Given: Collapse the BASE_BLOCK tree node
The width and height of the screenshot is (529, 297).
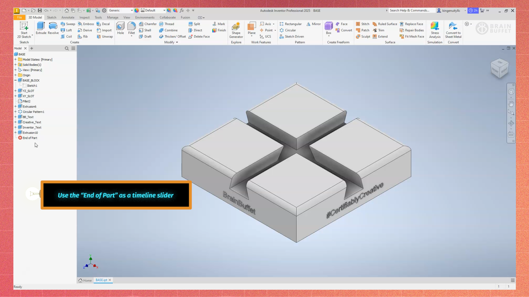Looking at the screenshot, I should click(x=16, y=80).
